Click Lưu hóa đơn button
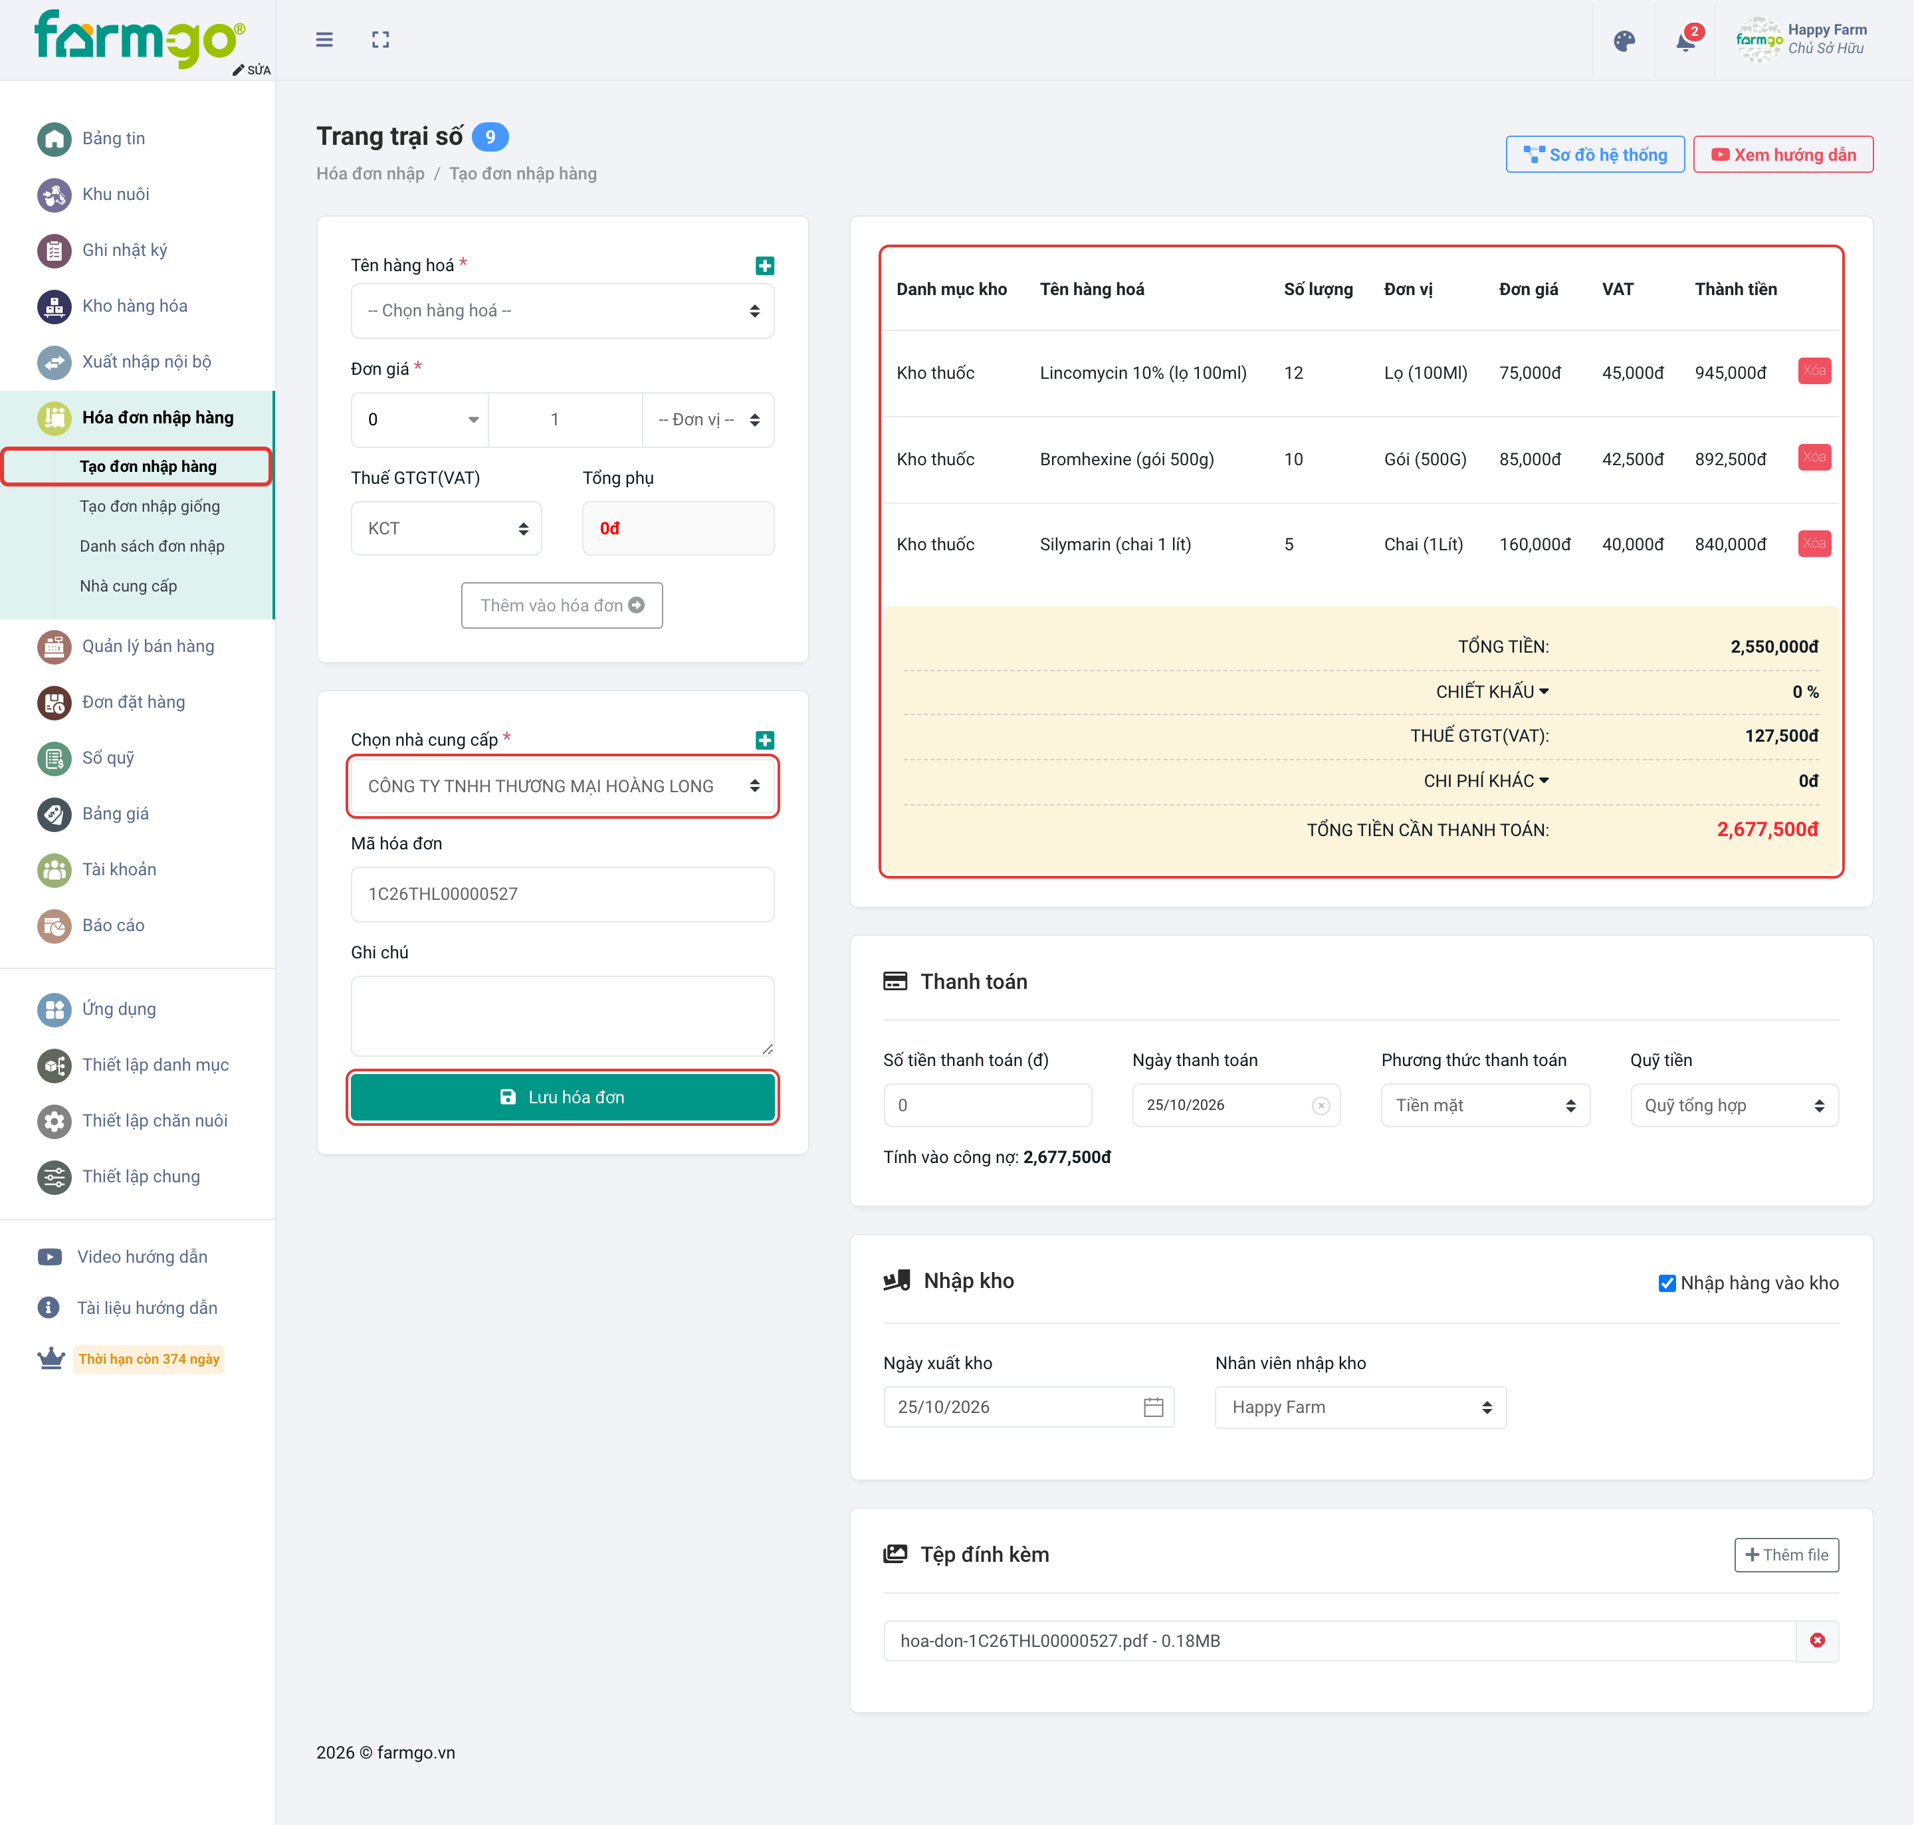Viewport: 1914px width, 1825px height. coord(562,1097)
